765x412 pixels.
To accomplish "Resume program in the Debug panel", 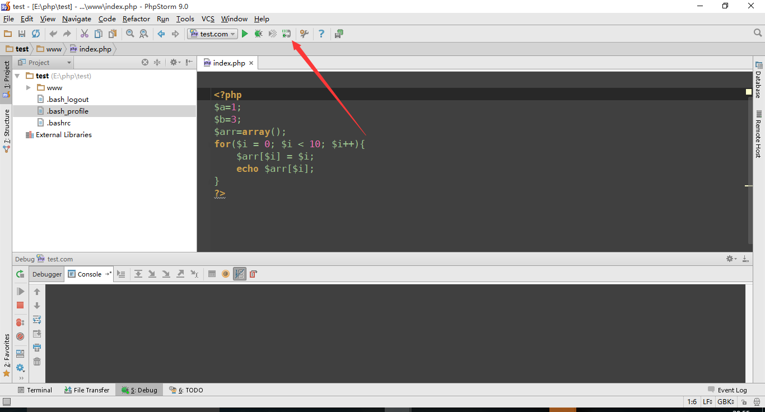I will point(20,292).
